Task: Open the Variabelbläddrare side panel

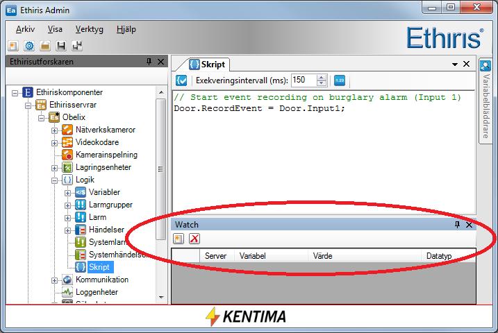Action: 485,101
